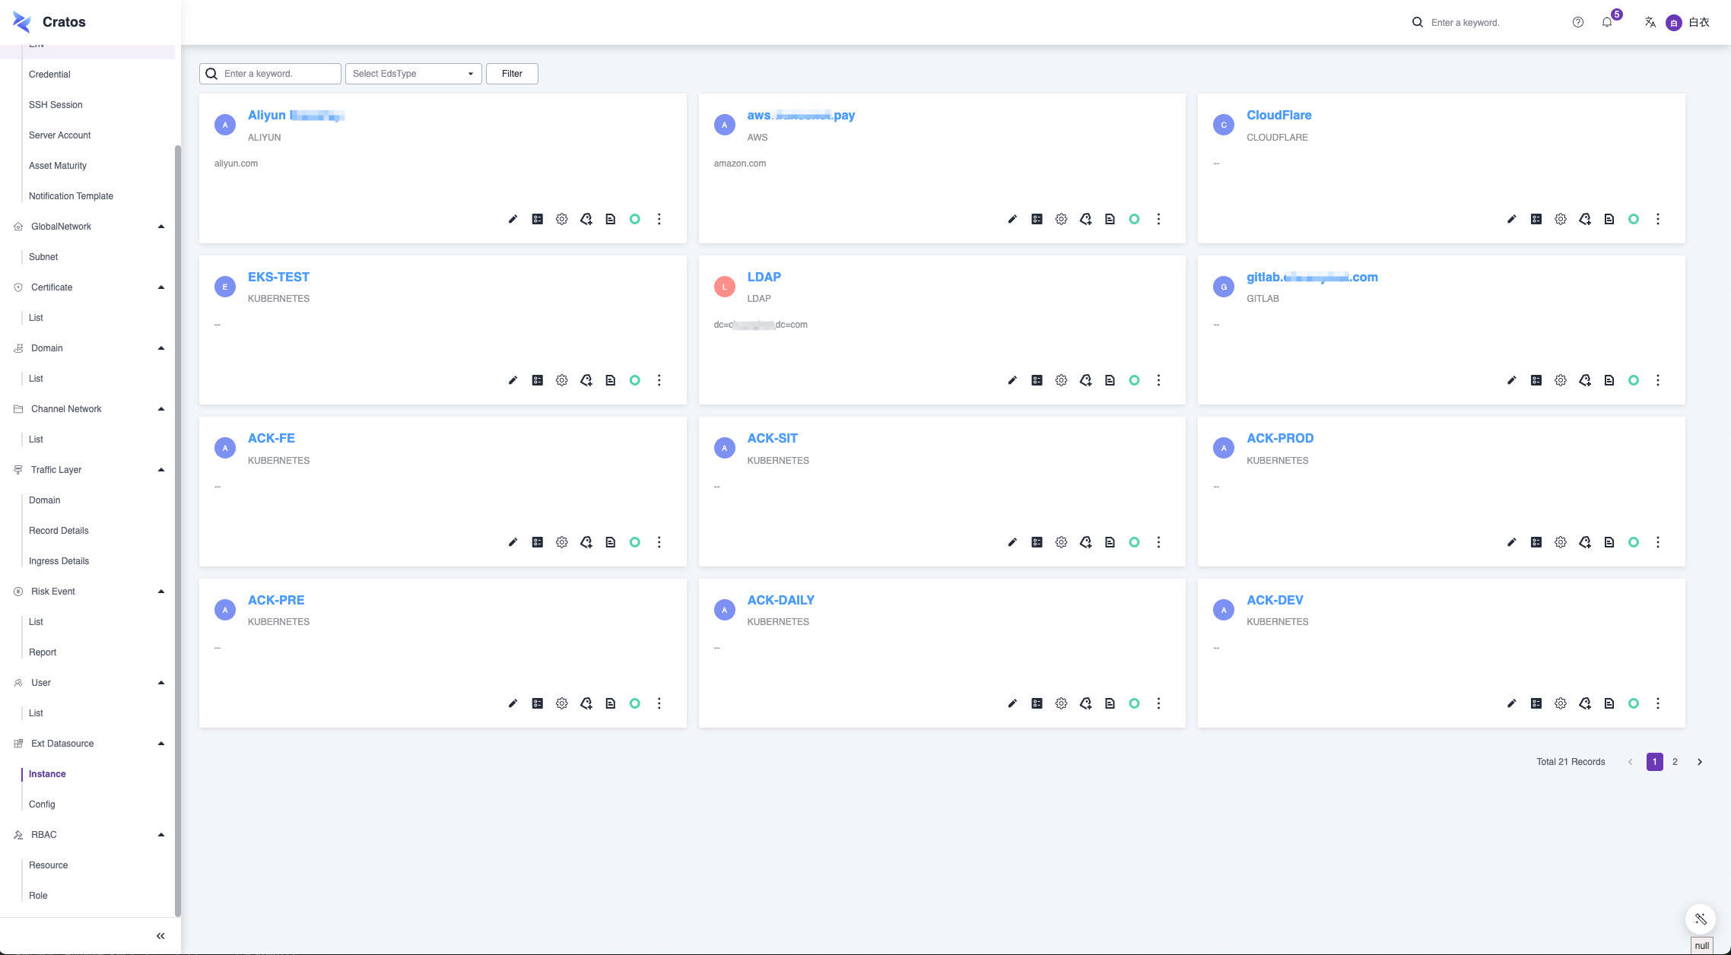Click the pencil edit icon on the LDAP card

[1012, 380]
